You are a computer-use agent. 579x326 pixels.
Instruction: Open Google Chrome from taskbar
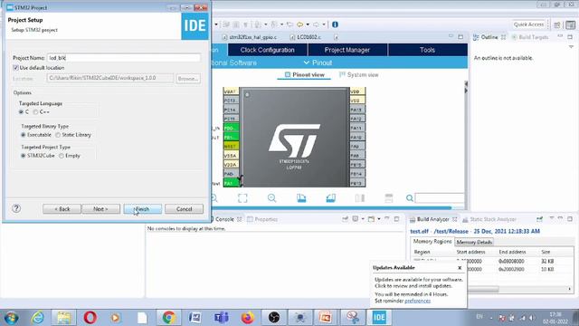(169, 318)
